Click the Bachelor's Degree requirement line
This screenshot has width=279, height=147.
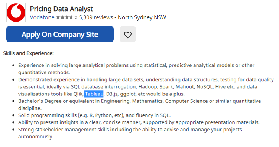(x=140, y=105)
